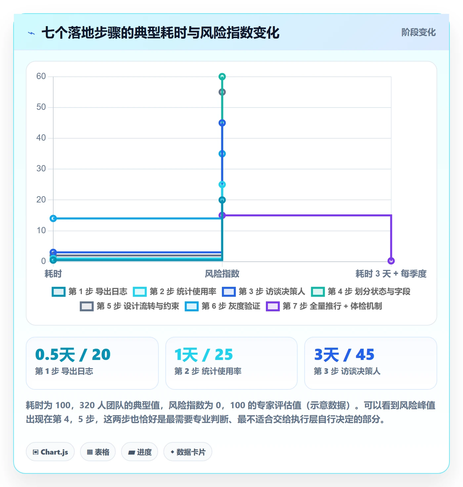Image resolution: width=463 pixels, height=487 pixels.
Task: Click the cyan data point at value 25
Action: pos(222,184)
